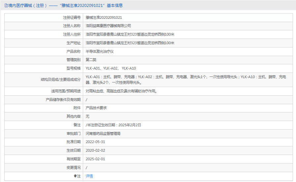
Task: Click the header title 境内医疗器械（注册）基本信息
Action: [66, 6]
